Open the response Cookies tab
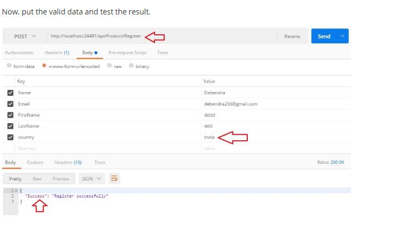Viewport: 405px width, 227px height. 35,162
